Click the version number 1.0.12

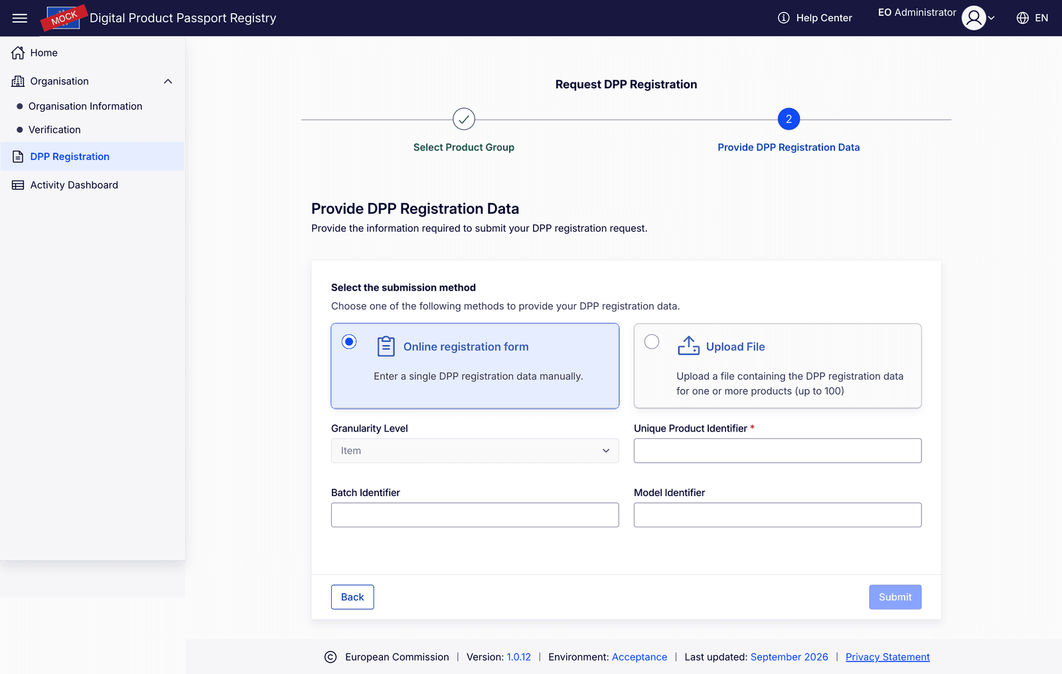point(519,657)
